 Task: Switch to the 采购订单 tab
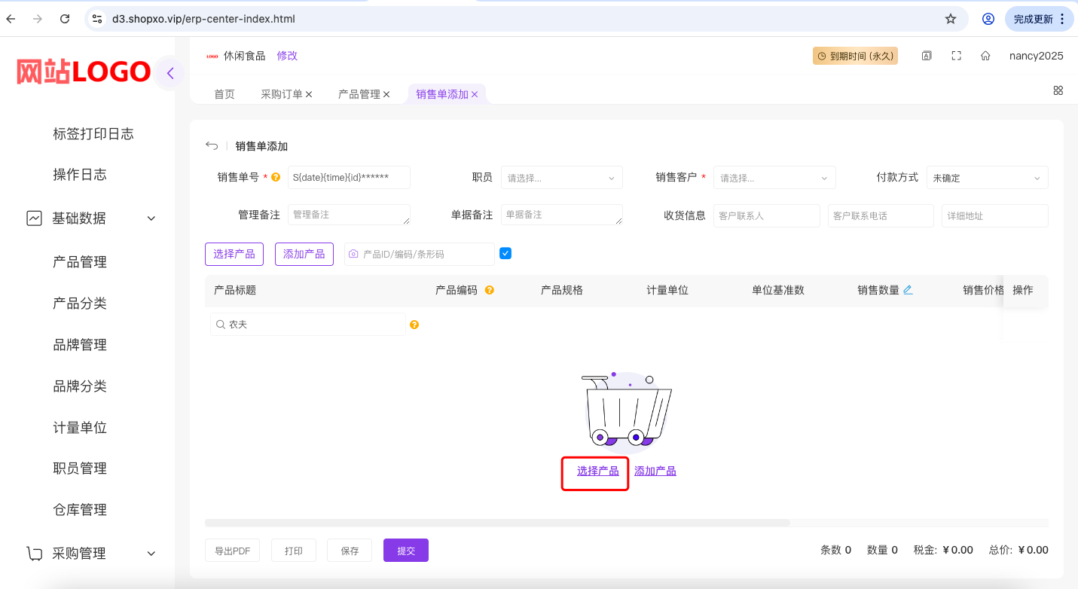pyautogui.click(x=282, y=94)
